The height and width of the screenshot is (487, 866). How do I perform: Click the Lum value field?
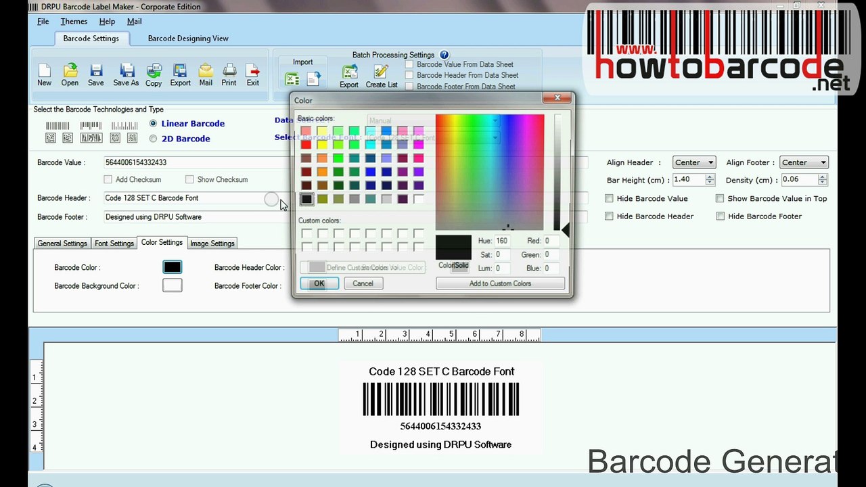point(503,268)
